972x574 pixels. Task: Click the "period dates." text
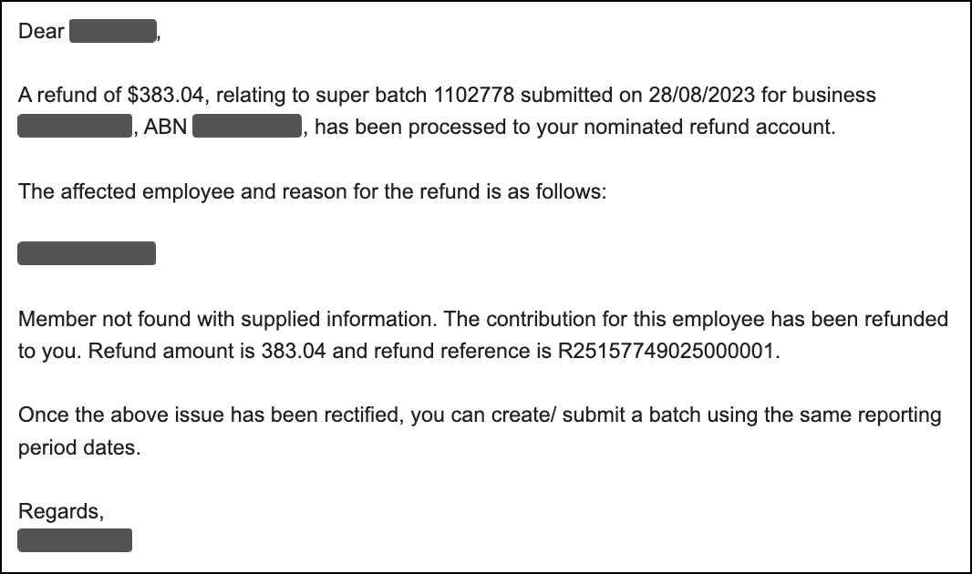tap(79, 448)
